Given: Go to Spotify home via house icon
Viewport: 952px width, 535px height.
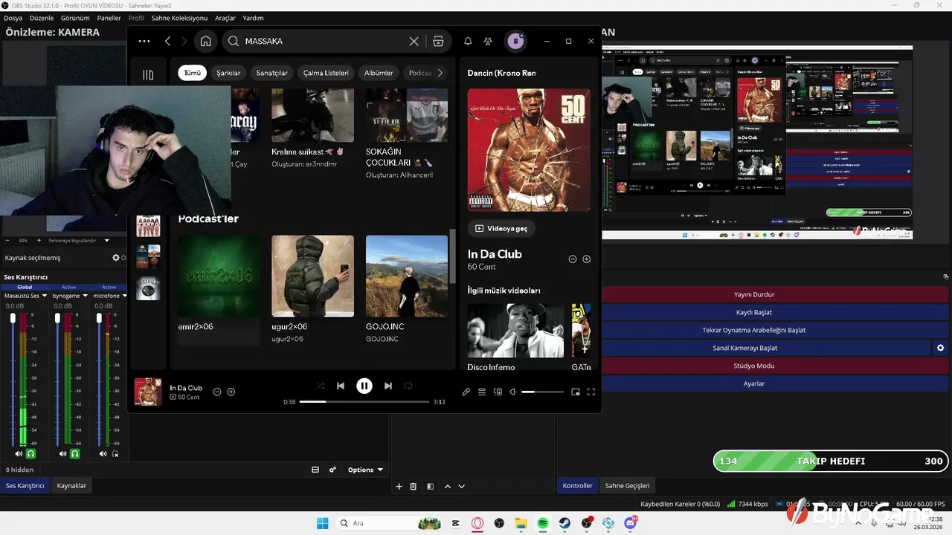Looking at the screenshot, I should [206, 42].
